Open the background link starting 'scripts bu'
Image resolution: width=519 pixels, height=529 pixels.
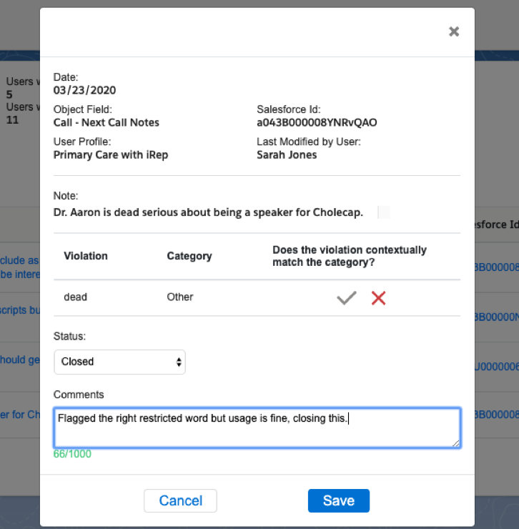click(19, 311)
